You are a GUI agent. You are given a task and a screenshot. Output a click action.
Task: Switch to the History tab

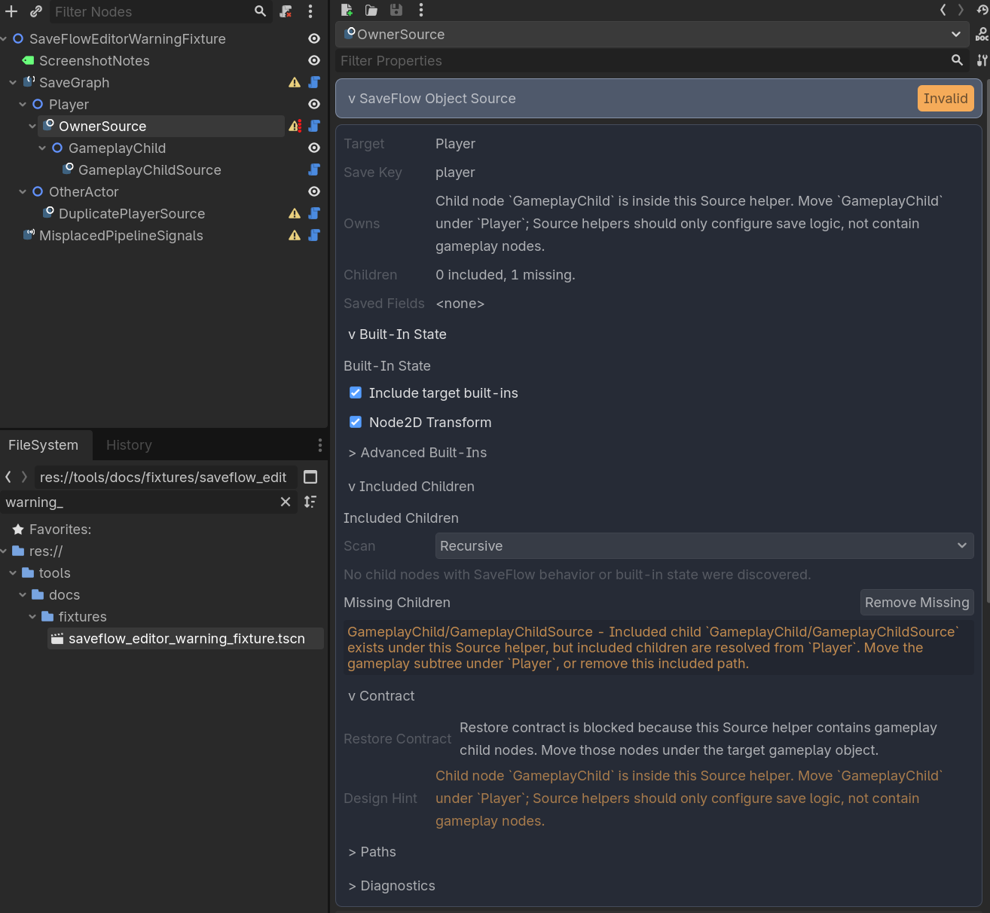click(x=129, y=444)
